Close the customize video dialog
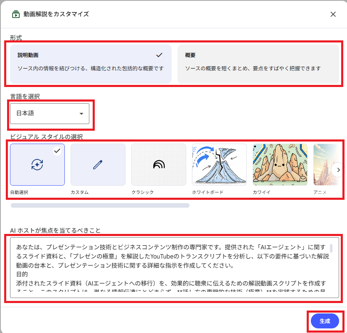The height and width of the screenshot is (333, 347). point(333,14)
